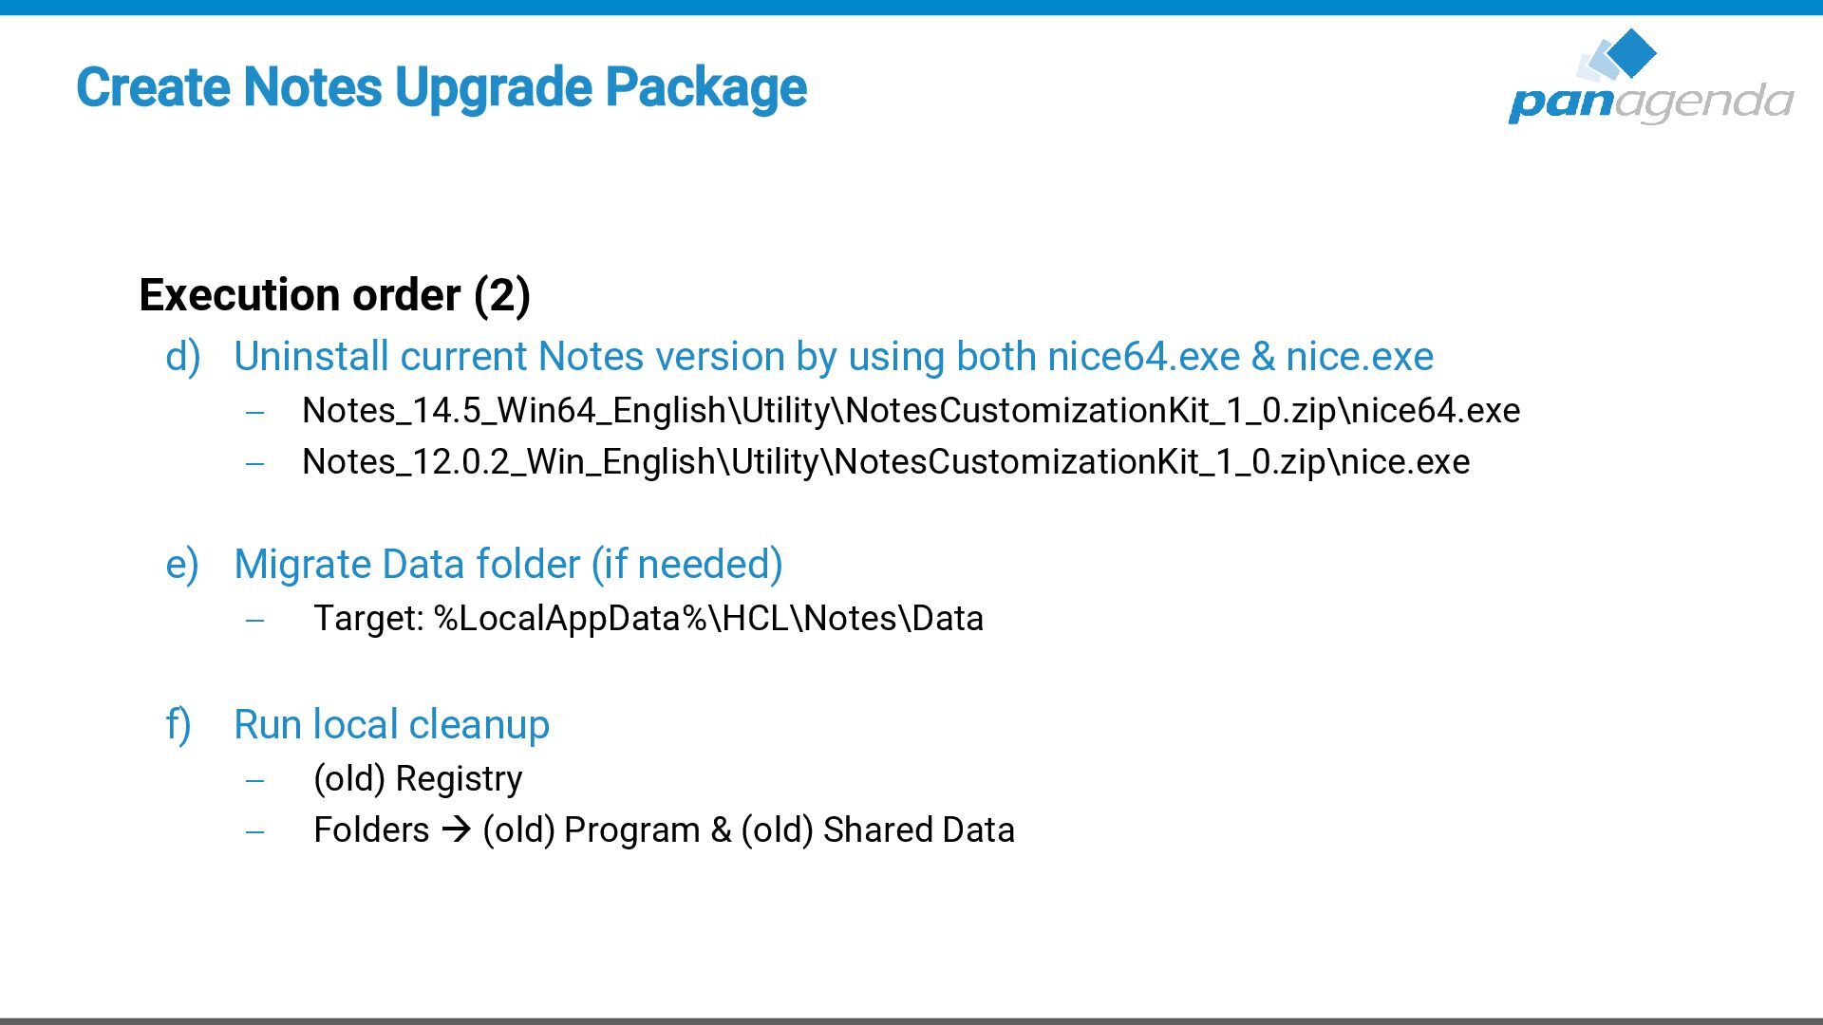Click the dash bullet before nice64.exe path
The image size is (1823, 1025).
click(x=254, y=413)
